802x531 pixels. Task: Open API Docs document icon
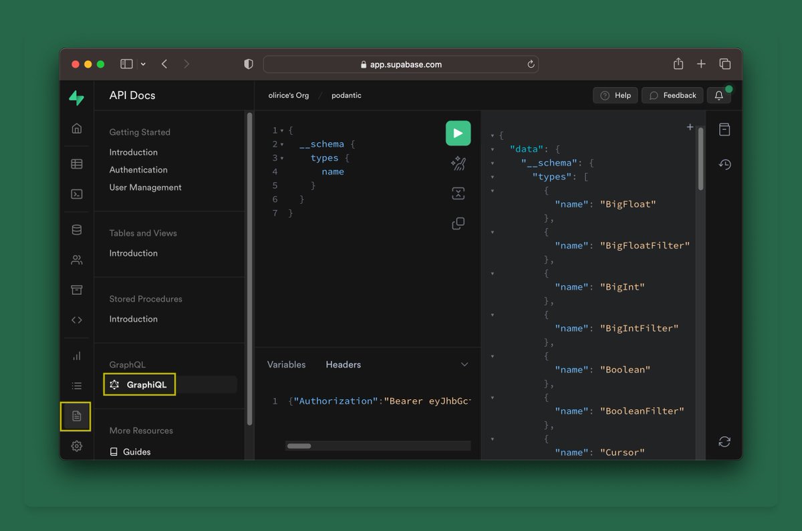77,416
